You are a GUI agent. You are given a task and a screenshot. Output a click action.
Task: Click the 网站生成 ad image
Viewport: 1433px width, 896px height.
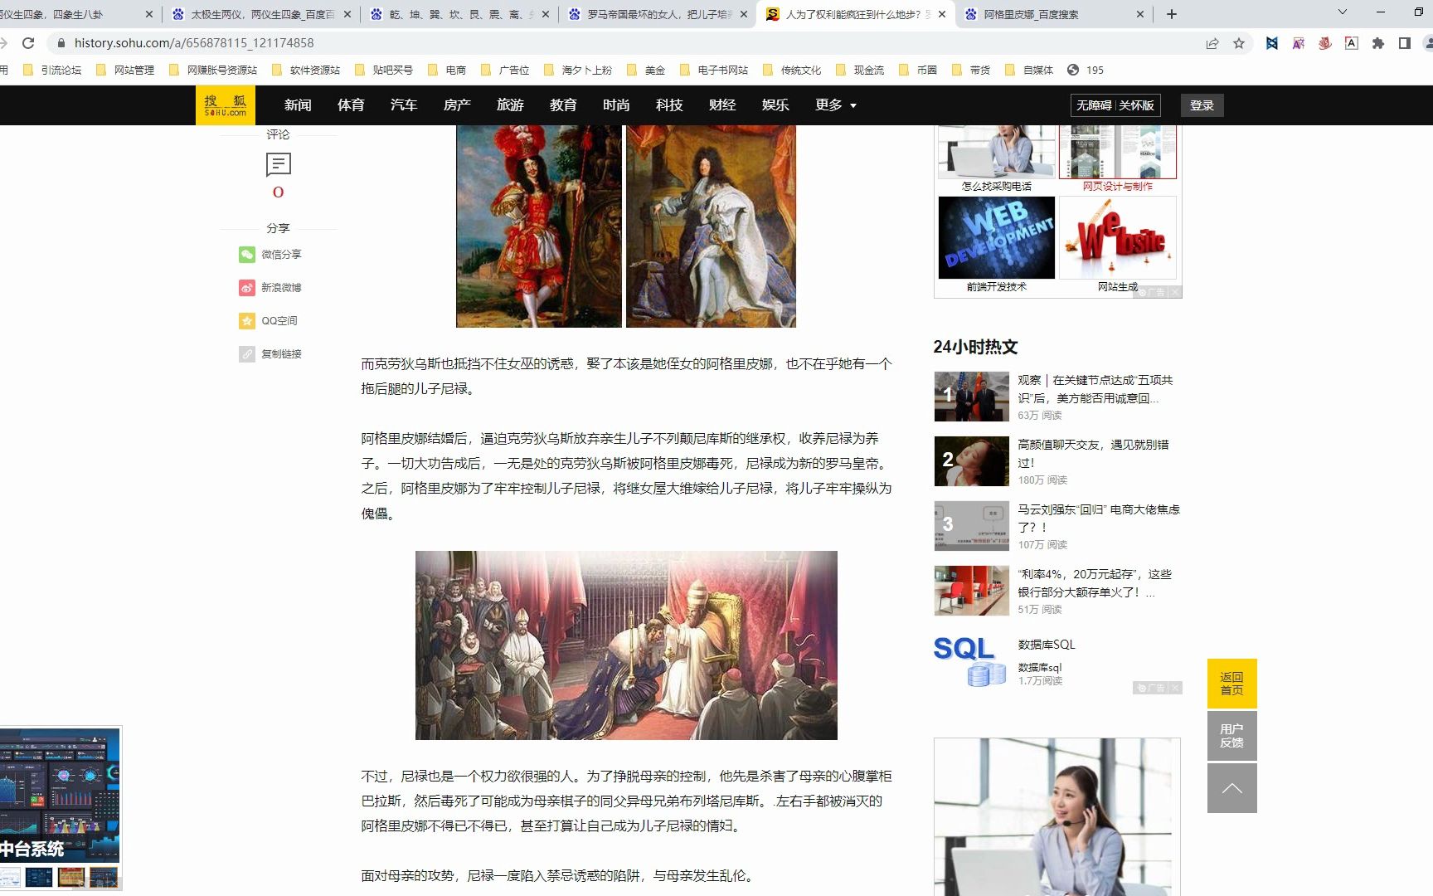[x=1118, y=237]
